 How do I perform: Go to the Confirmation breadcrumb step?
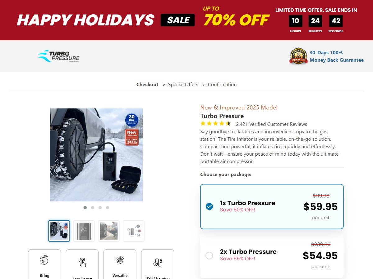click(x=222, y=84)
